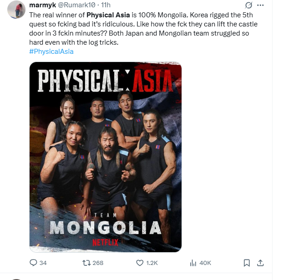Open view analytics bar chart icon

tap(193, 263)
